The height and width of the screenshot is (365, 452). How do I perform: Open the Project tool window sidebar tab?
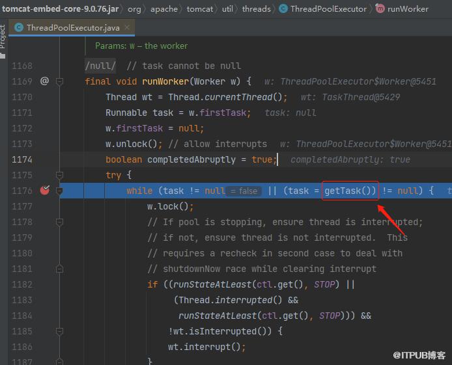tap(3, 42)
